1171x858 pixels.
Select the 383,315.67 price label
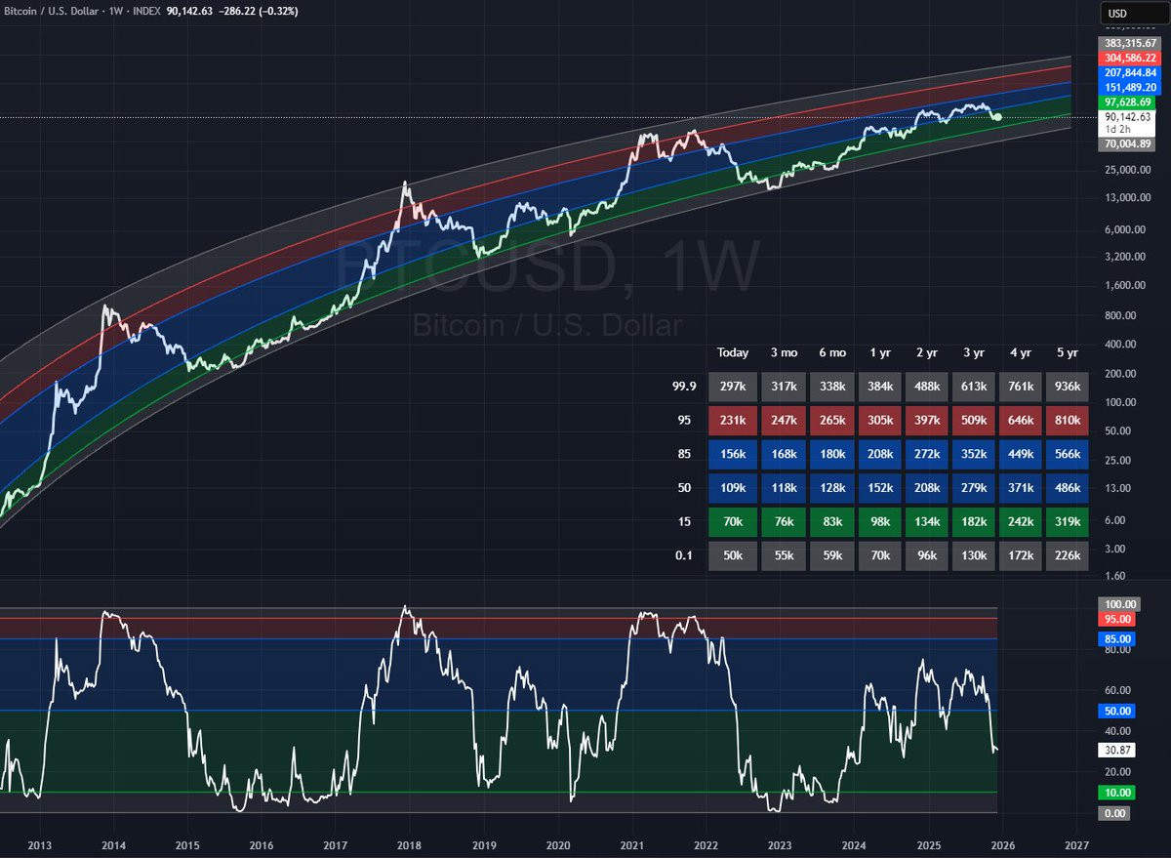pos(1130,43)
